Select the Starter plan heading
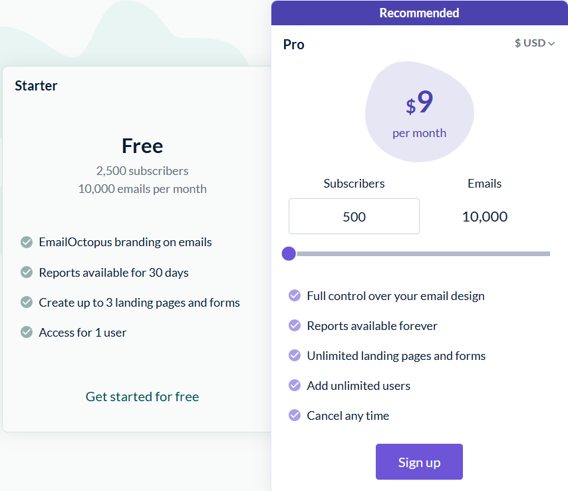The height and width of the screenshot is (491, 568). click(36, 85)
